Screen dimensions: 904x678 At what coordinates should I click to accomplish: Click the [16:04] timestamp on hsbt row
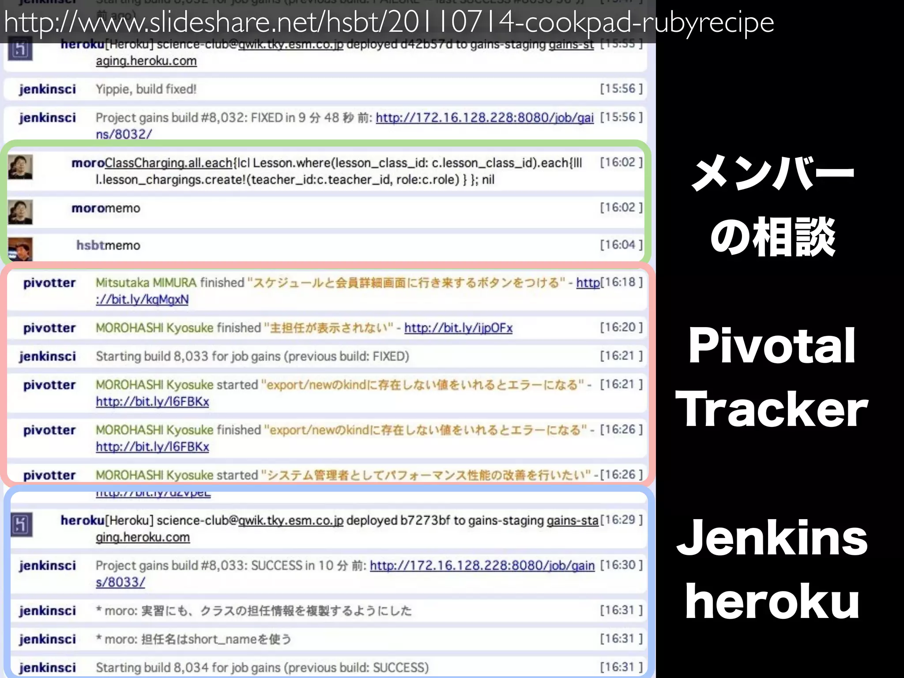click(x=621, y=245)
